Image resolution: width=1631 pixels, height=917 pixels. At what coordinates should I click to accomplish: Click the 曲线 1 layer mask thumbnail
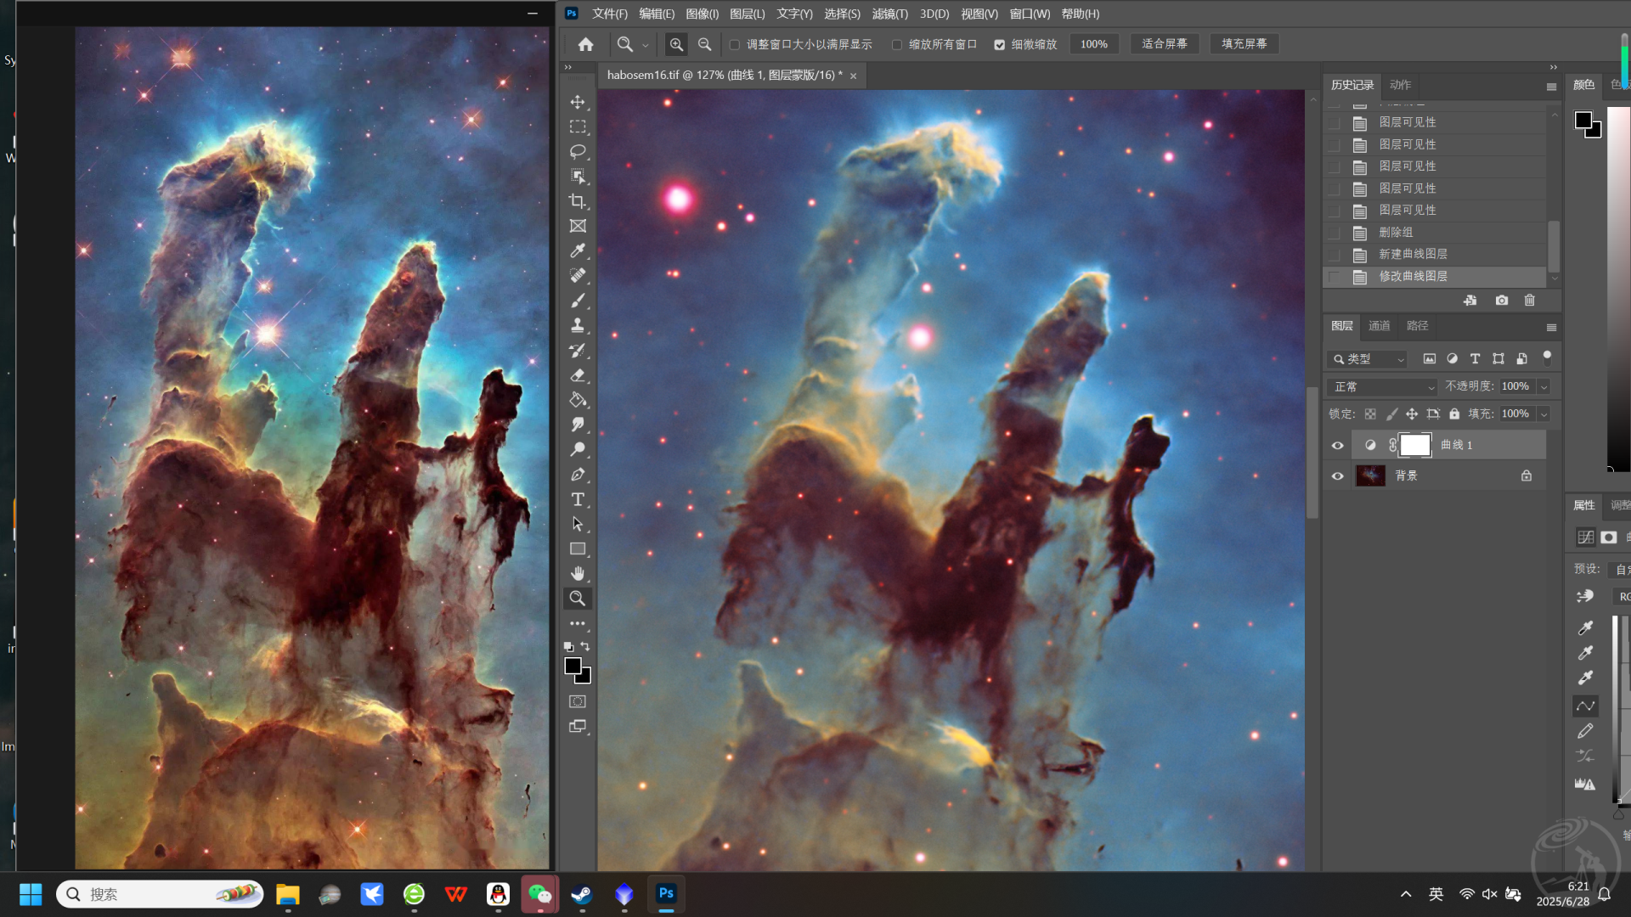pos(1415,445)
